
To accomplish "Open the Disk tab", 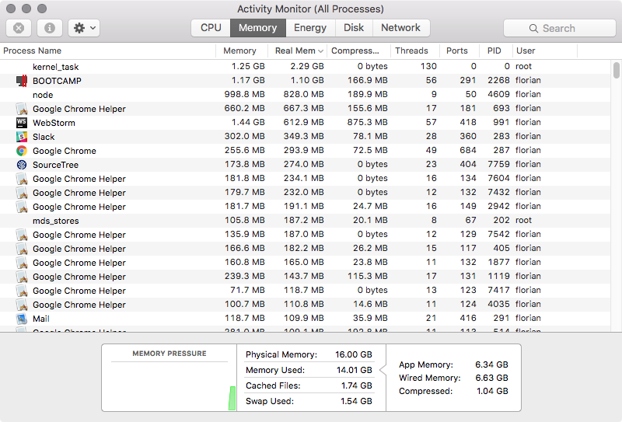I will (x=354, y=28).
